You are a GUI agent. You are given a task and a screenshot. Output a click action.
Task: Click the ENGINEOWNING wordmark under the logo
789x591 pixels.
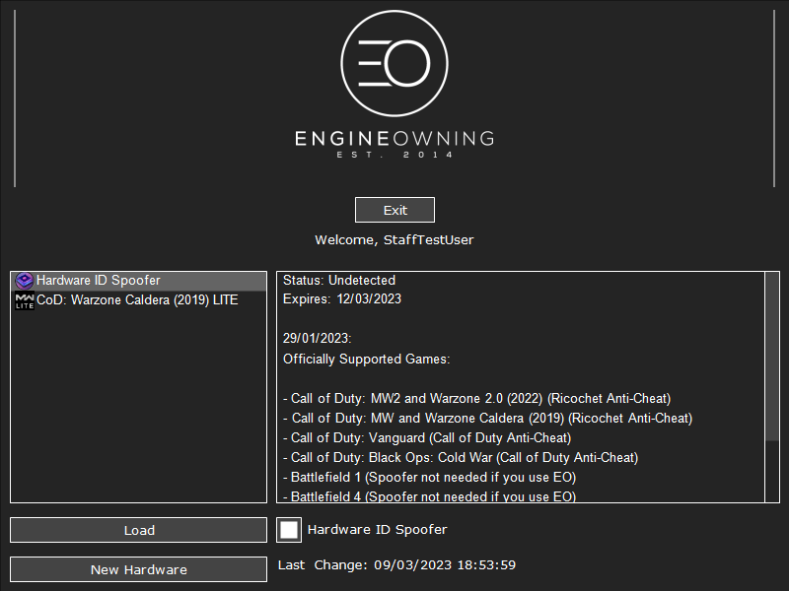coord(394,139)
